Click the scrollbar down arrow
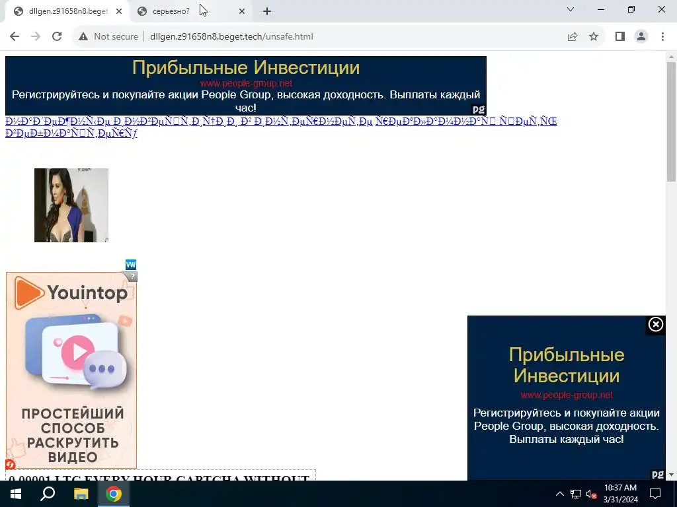 [672, 475]
